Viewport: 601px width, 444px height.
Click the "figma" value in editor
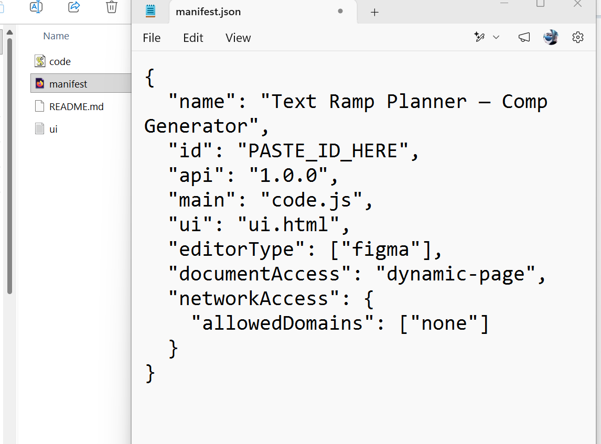380,250
